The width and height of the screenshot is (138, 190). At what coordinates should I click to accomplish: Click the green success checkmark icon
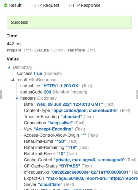click(x=6, y=5)
